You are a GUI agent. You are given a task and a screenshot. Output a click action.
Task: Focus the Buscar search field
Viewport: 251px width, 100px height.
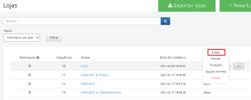82,21
